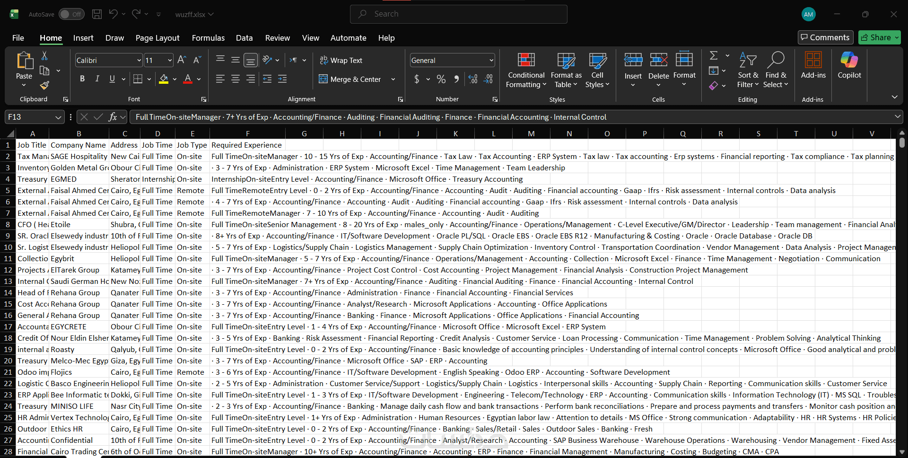The width and height of the screenshot is (908, 458).
Task: Expand the Name Box dropdown arrow
Action: (58, 117)
